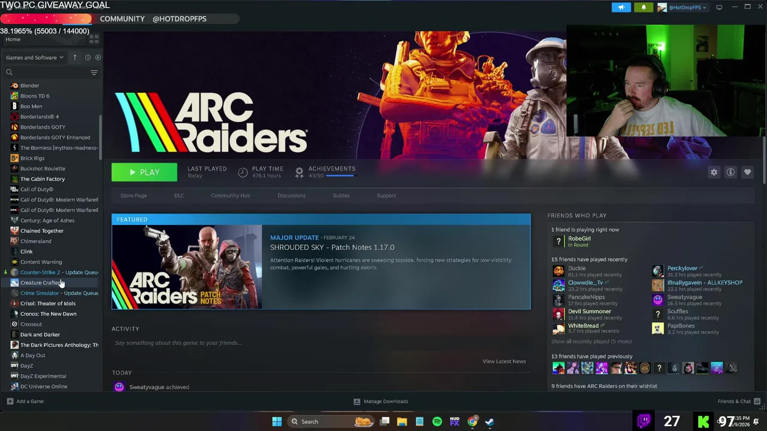This screenshot has width=767, height=431.
Task: Open Spotify from the taskbar
Action: (x=437, y=421)
